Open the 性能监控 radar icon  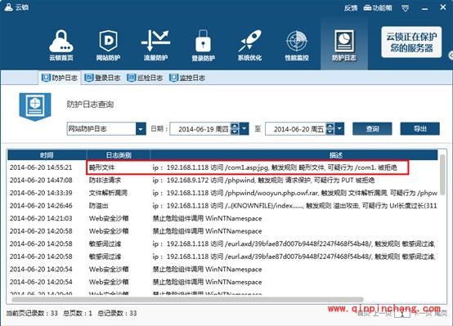(297, 45)
